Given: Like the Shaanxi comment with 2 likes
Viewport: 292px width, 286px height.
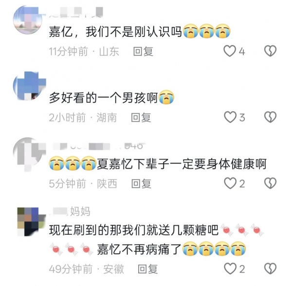Looking at the screenshot, I should (x=230, y=183).
